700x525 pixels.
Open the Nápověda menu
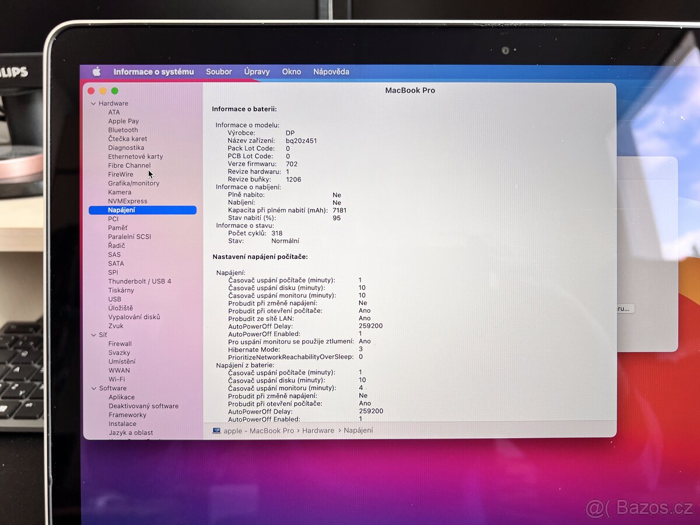click(331, 71)
